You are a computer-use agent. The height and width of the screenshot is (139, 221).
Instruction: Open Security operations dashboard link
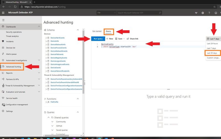click(x=14, y=32)
